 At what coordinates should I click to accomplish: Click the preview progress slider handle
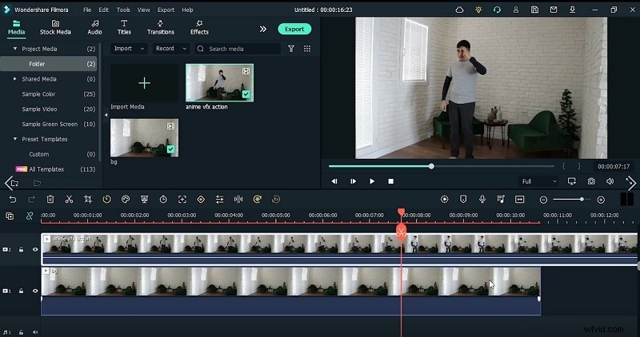[x=431, y=166]
